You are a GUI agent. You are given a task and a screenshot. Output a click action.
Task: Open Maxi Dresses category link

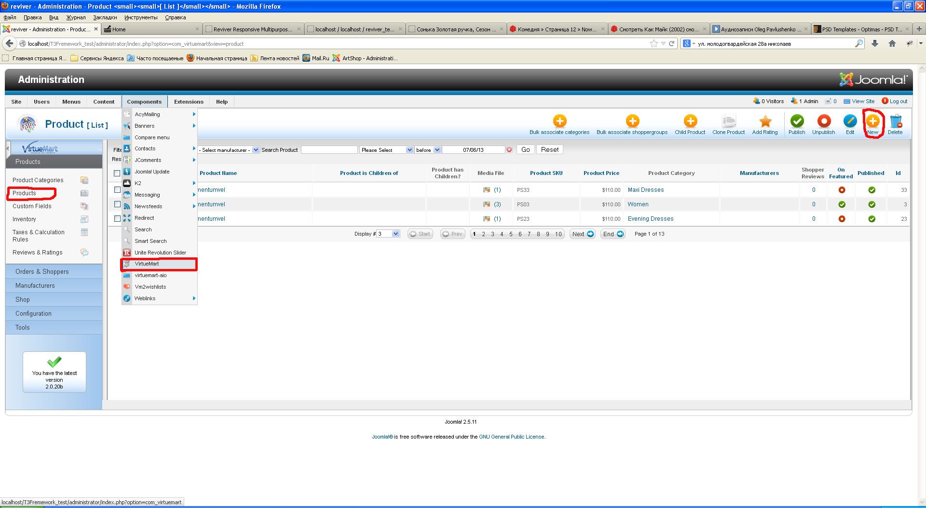[x=646, y=190]
